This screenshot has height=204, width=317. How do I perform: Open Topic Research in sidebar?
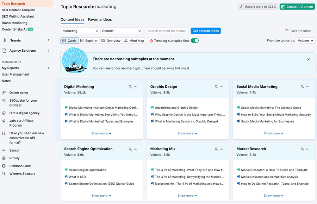(x=13, y=4)
